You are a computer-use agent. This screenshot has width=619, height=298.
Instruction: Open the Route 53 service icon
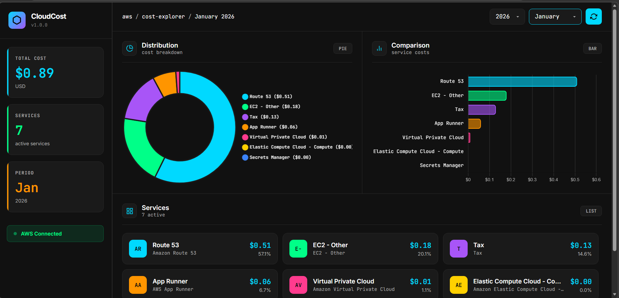click(138, 248)
